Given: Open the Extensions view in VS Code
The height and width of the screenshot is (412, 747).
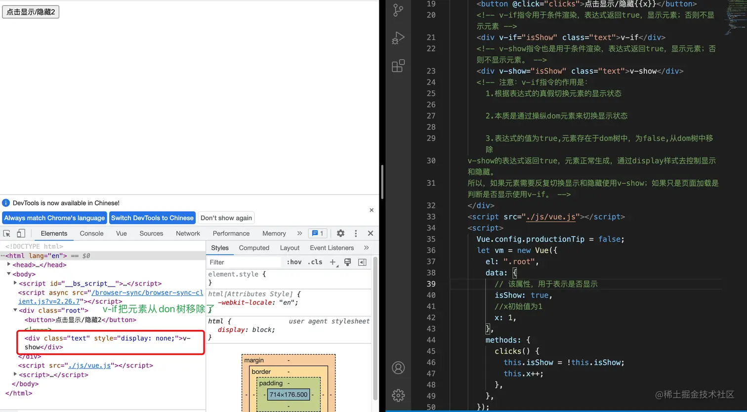Looking at the screenshot, I should click(x=398, y=66).
